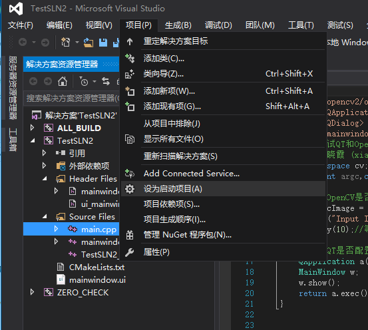Click the Show All Files menu icon
The image size is (368, 330).
130,139
